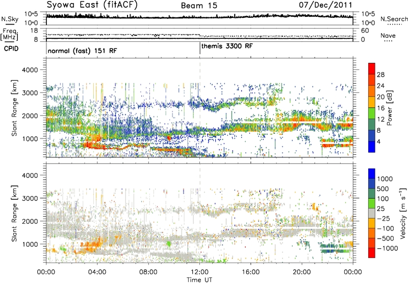Click the date '07/Dec/2011'
The width and height of the screenshot is (408, 283).
325,5
